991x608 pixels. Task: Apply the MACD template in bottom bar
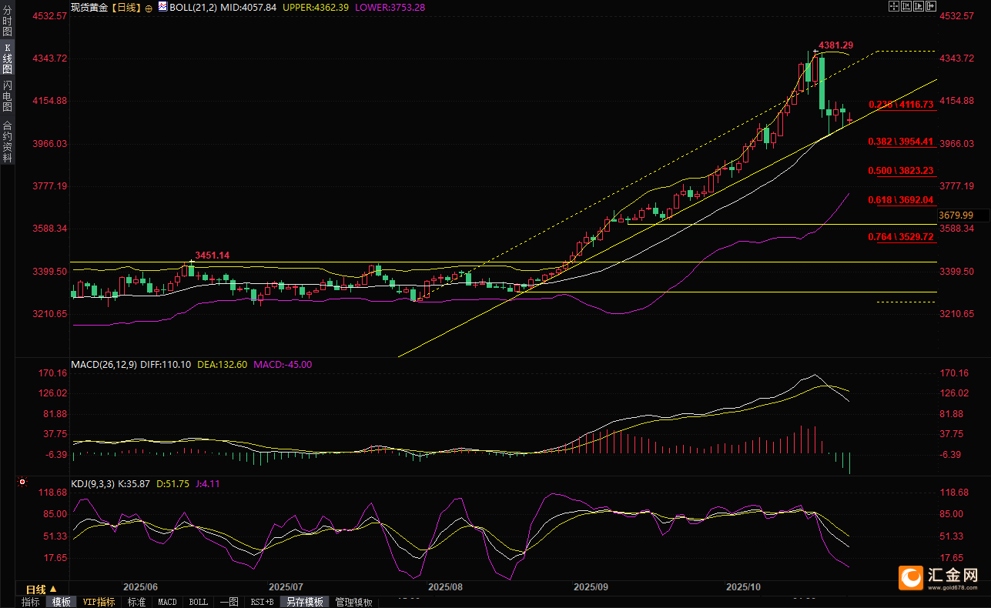pyautogui.click(x=167, y=602)
